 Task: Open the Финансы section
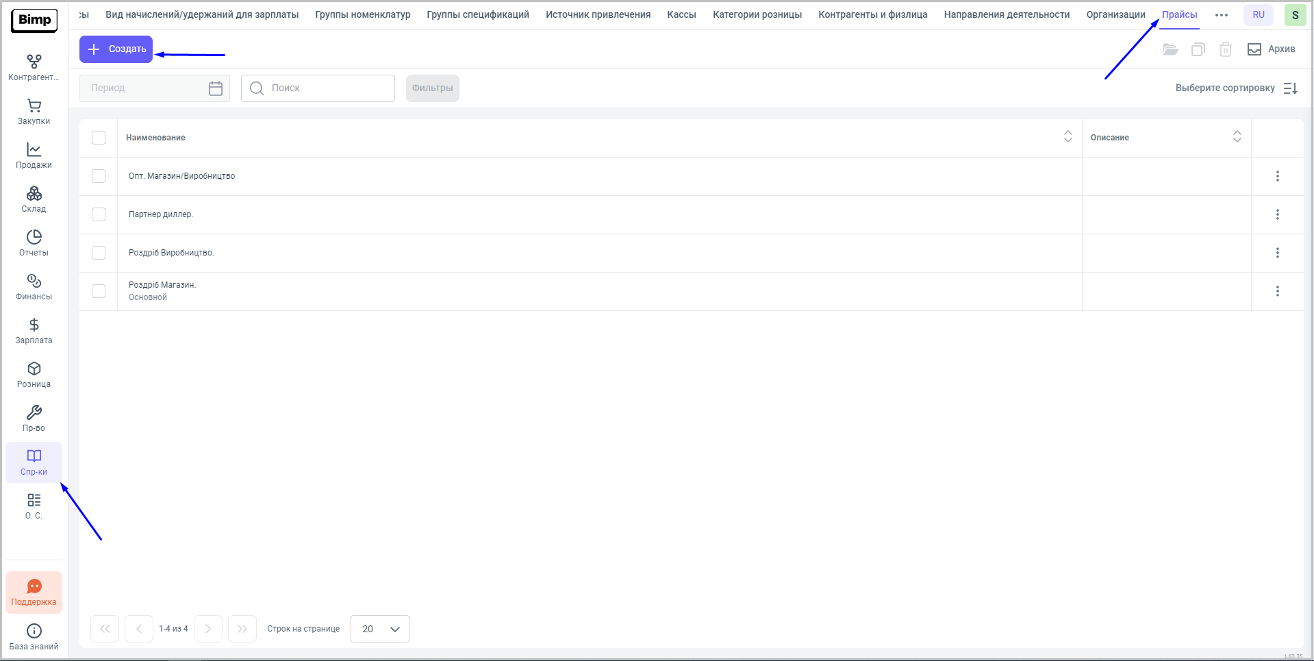click(34, 288)
